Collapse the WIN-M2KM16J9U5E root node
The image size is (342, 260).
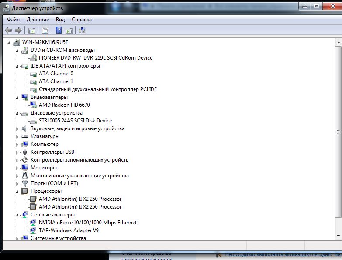tap(9, 43)
